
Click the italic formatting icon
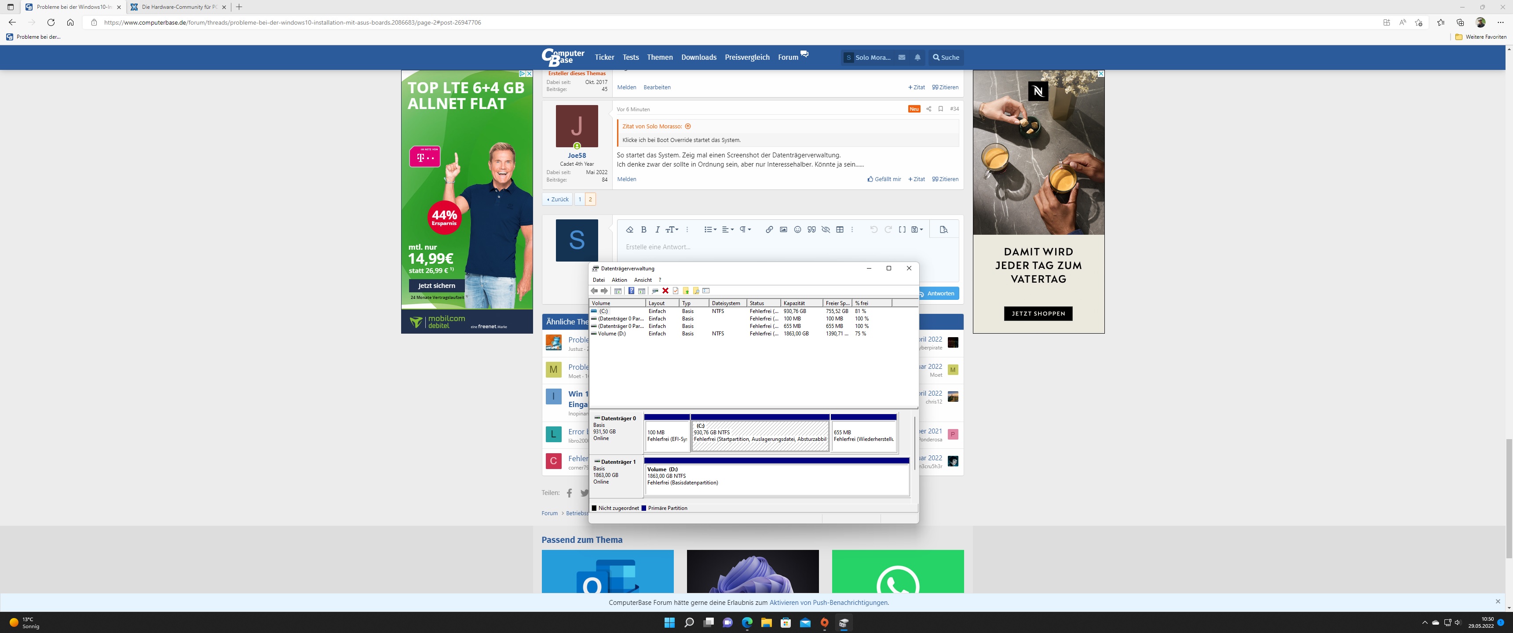coord(657,229)
